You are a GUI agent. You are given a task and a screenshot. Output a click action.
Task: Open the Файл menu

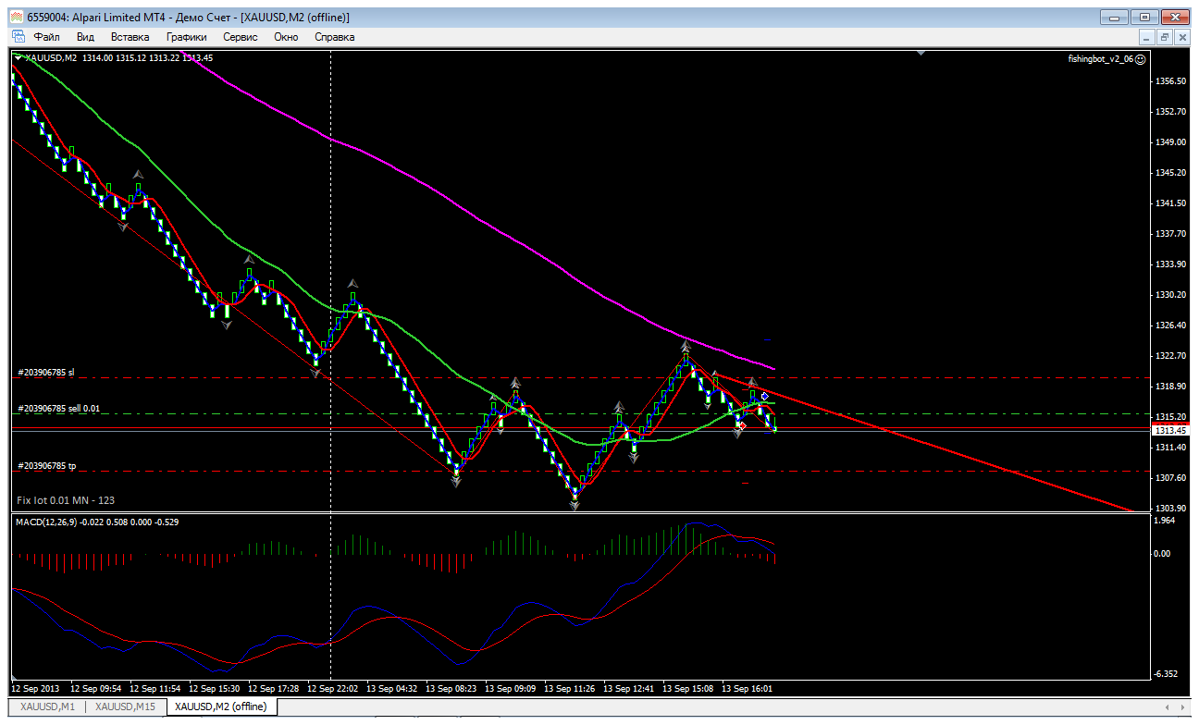click(46, 37)
